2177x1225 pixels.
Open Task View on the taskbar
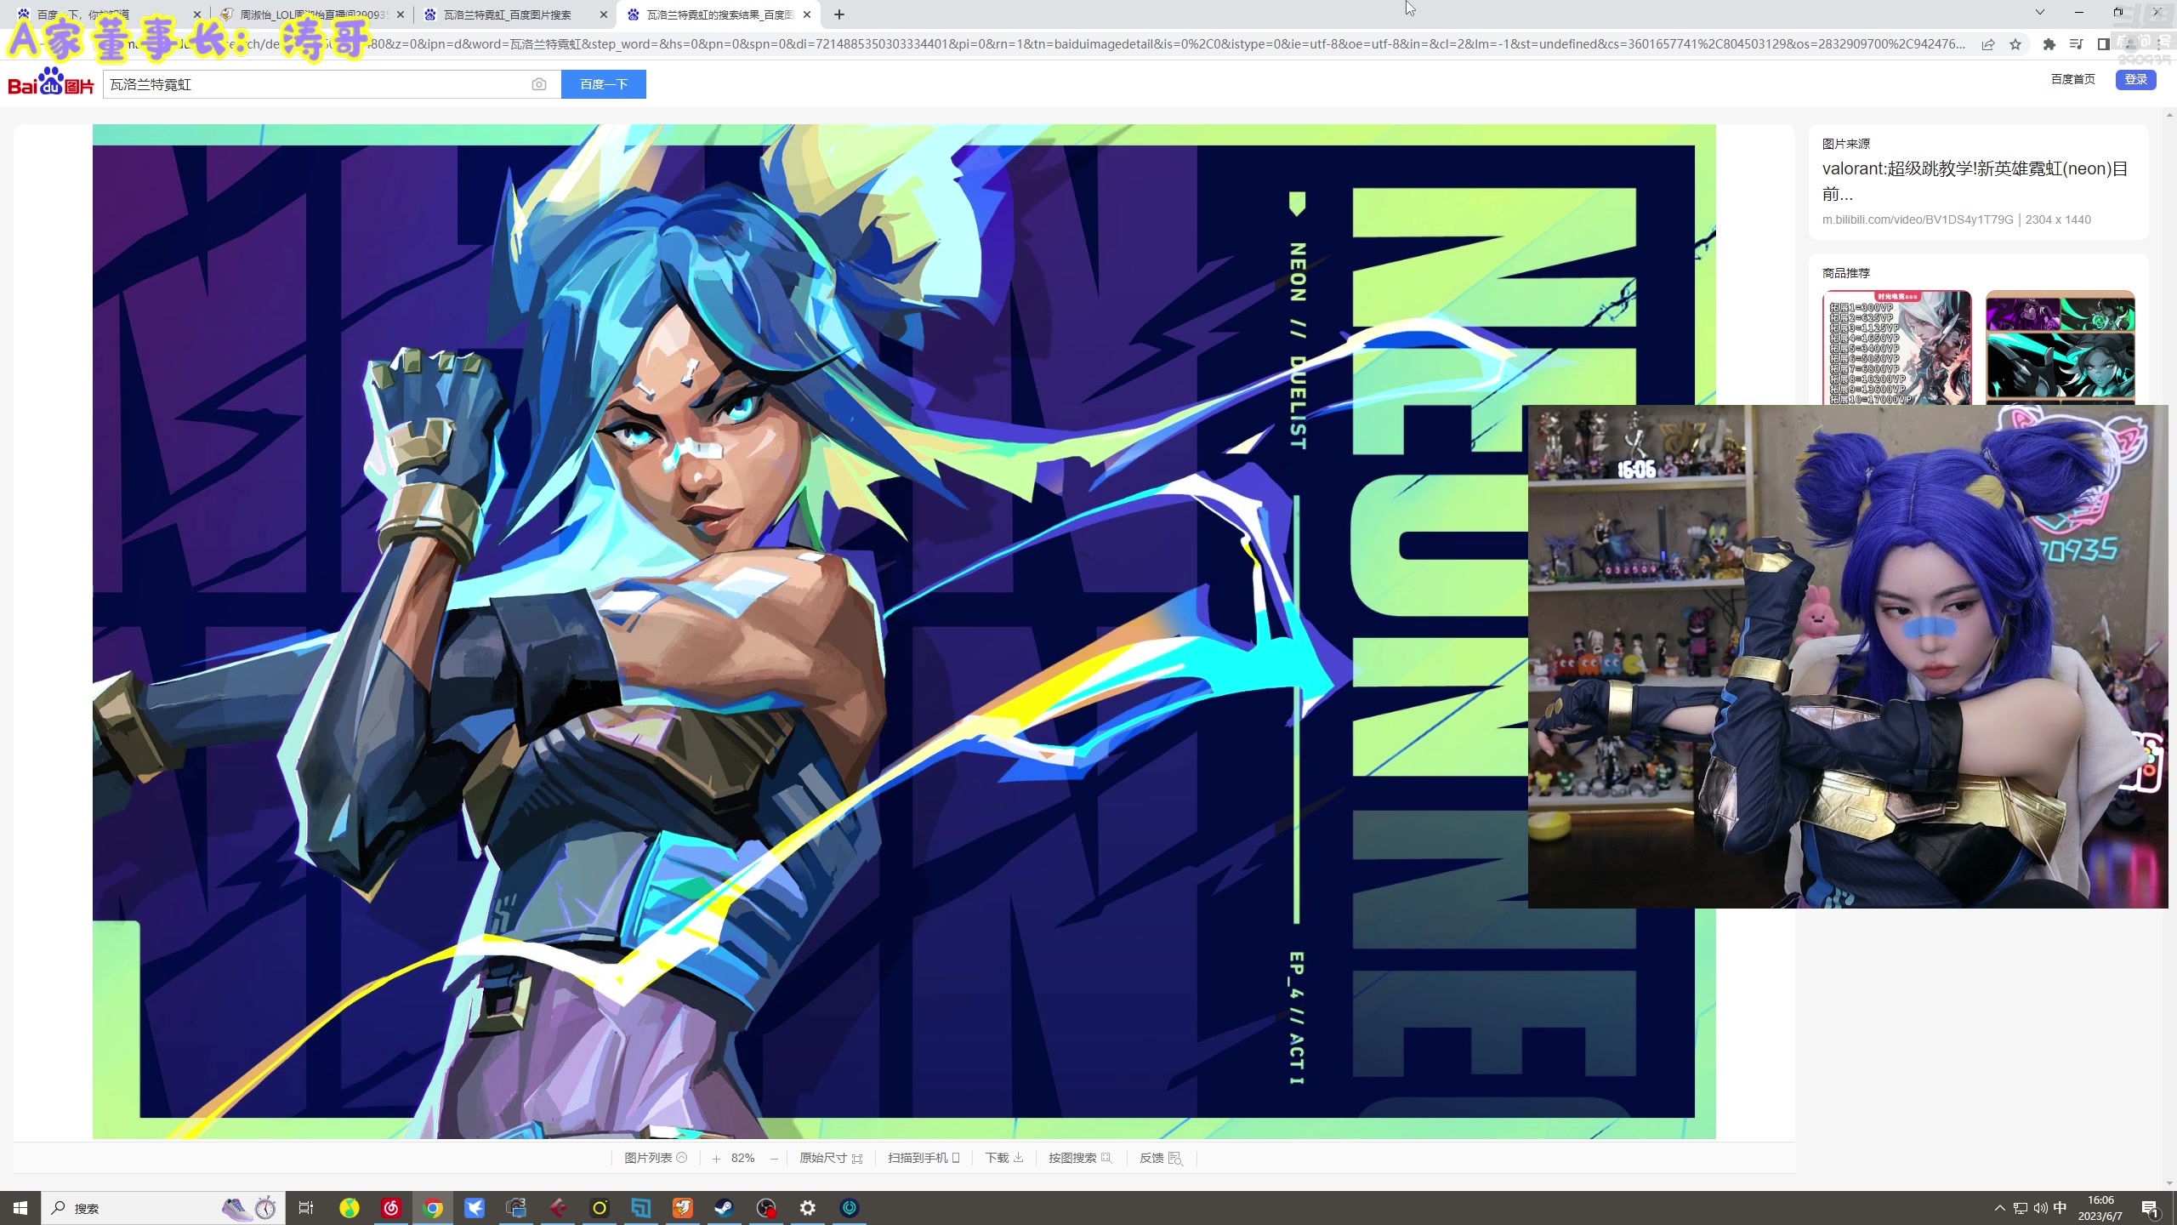(306, 1208)
